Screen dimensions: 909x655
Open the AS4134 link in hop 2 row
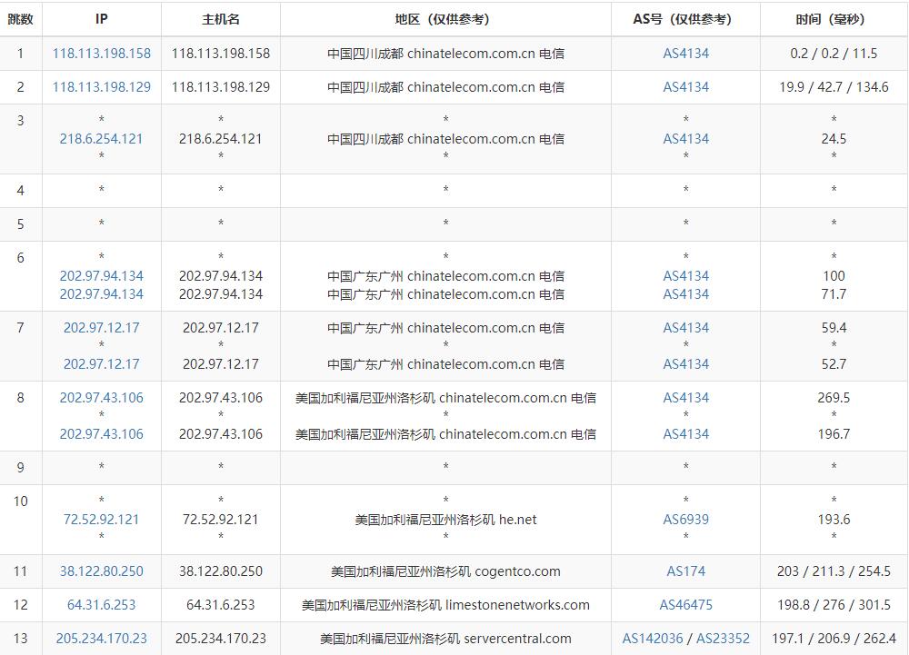(685, 87)
